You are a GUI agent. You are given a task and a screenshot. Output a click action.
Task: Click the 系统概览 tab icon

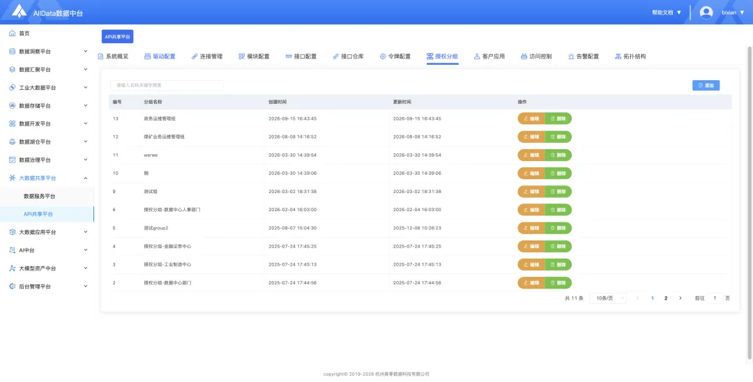pyautogui.click(x=100, y=56)
